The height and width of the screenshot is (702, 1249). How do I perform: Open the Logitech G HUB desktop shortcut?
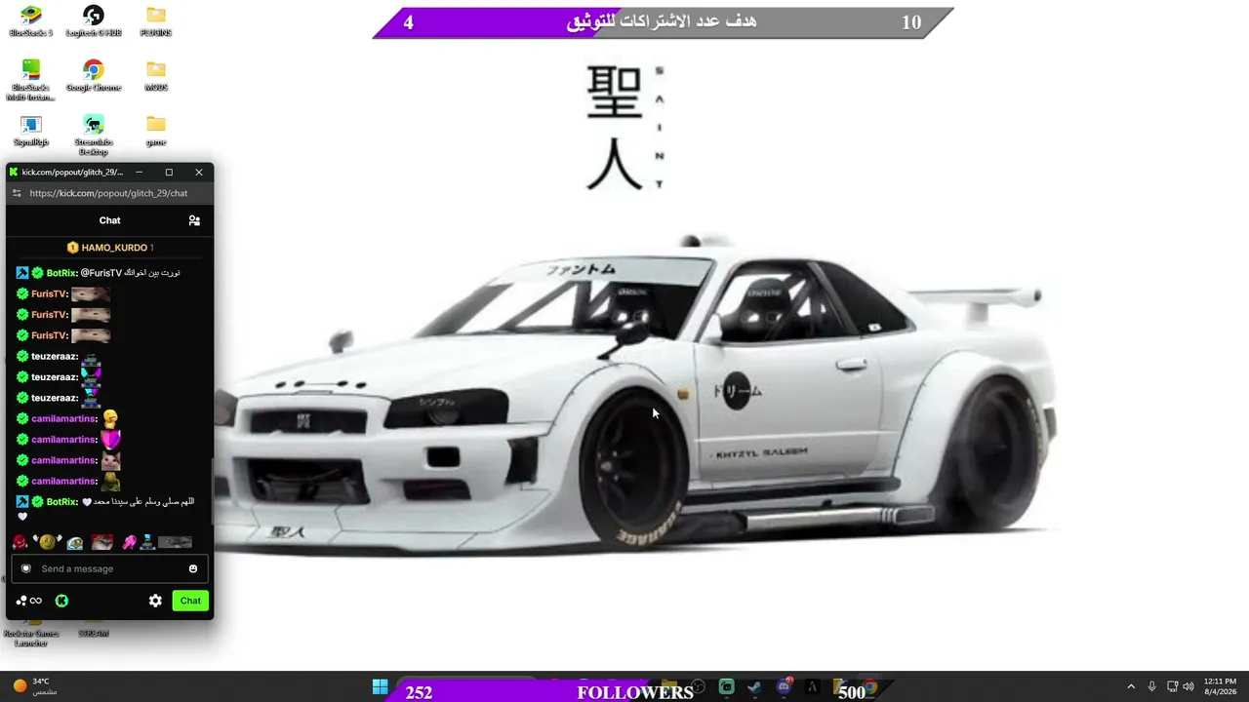94,20
